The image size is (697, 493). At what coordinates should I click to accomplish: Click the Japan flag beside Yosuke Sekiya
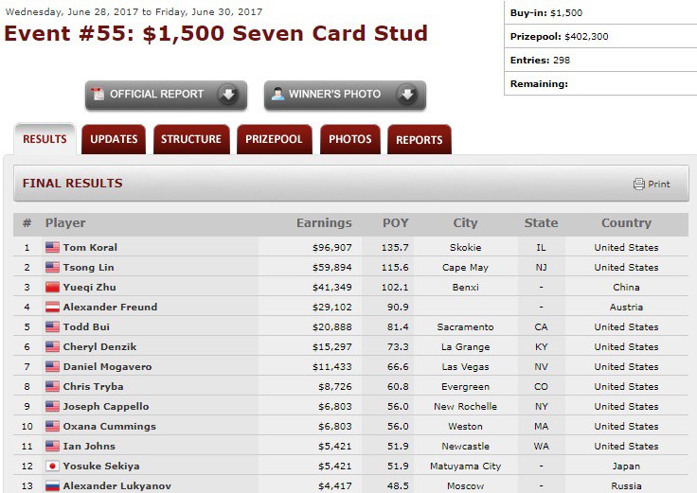click(x=52, y=467)
